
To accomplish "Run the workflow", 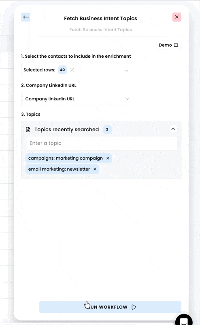I will 111,307.
